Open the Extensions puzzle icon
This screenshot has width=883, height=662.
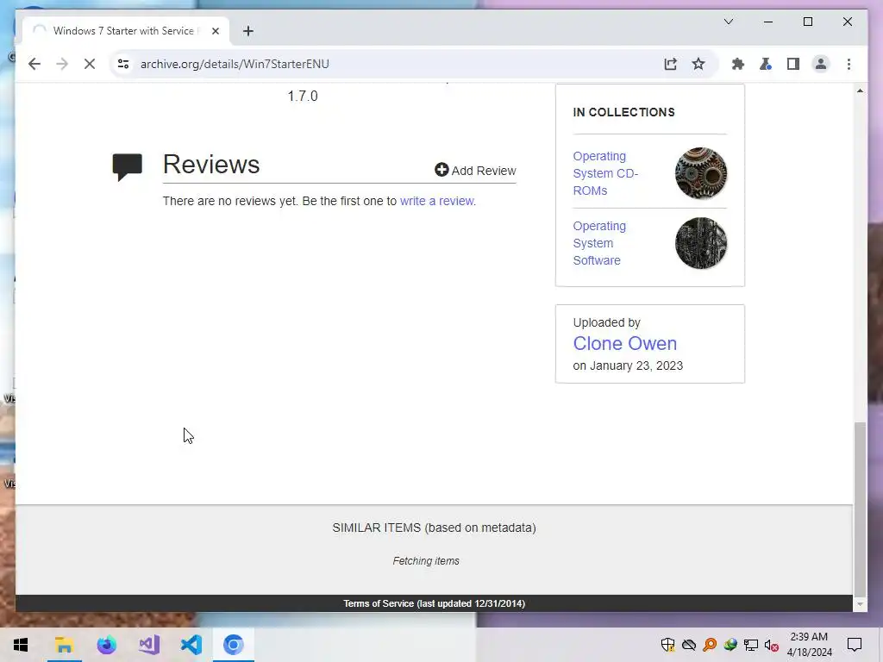pos(738,64)
